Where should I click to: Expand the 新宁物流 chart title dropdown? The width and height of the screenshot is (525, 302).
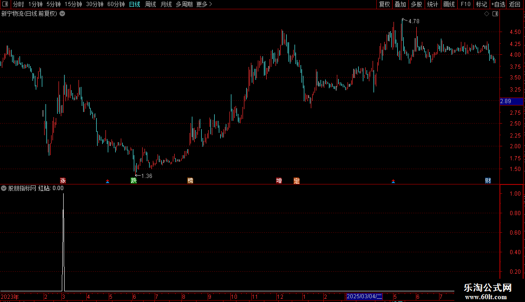click(62, 14)
